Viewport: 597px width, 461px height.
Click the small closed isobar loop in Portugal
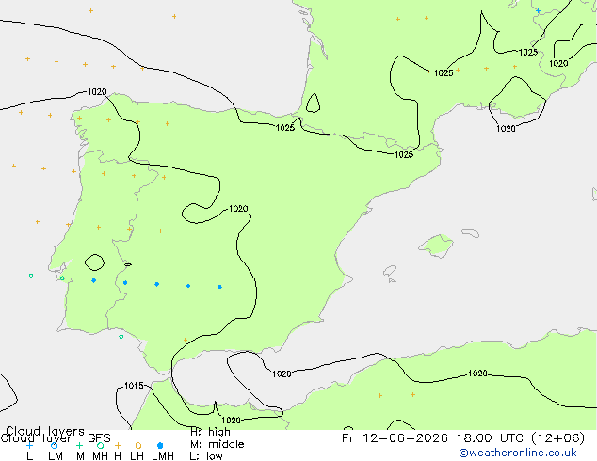pyautogui.click(x=94, y=262)
